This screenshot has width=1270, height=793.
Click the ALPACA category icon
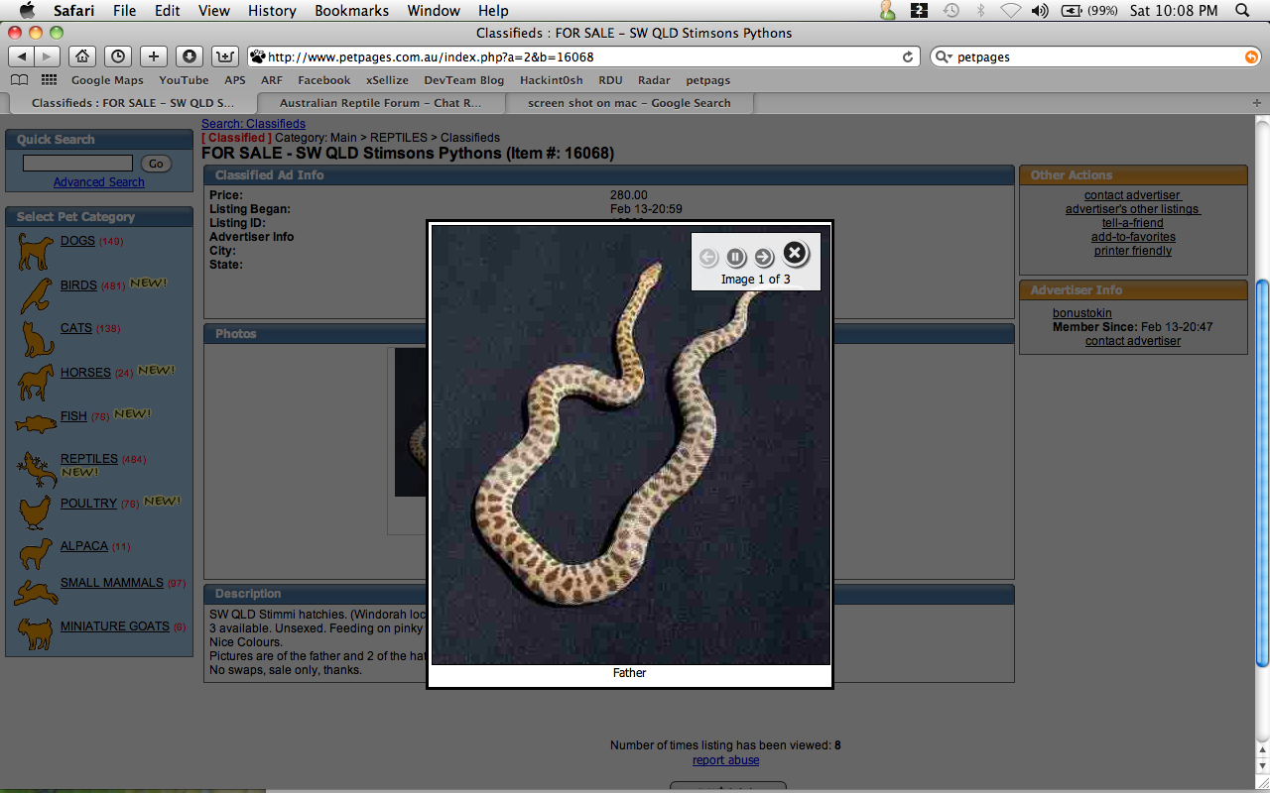(37, 554)
